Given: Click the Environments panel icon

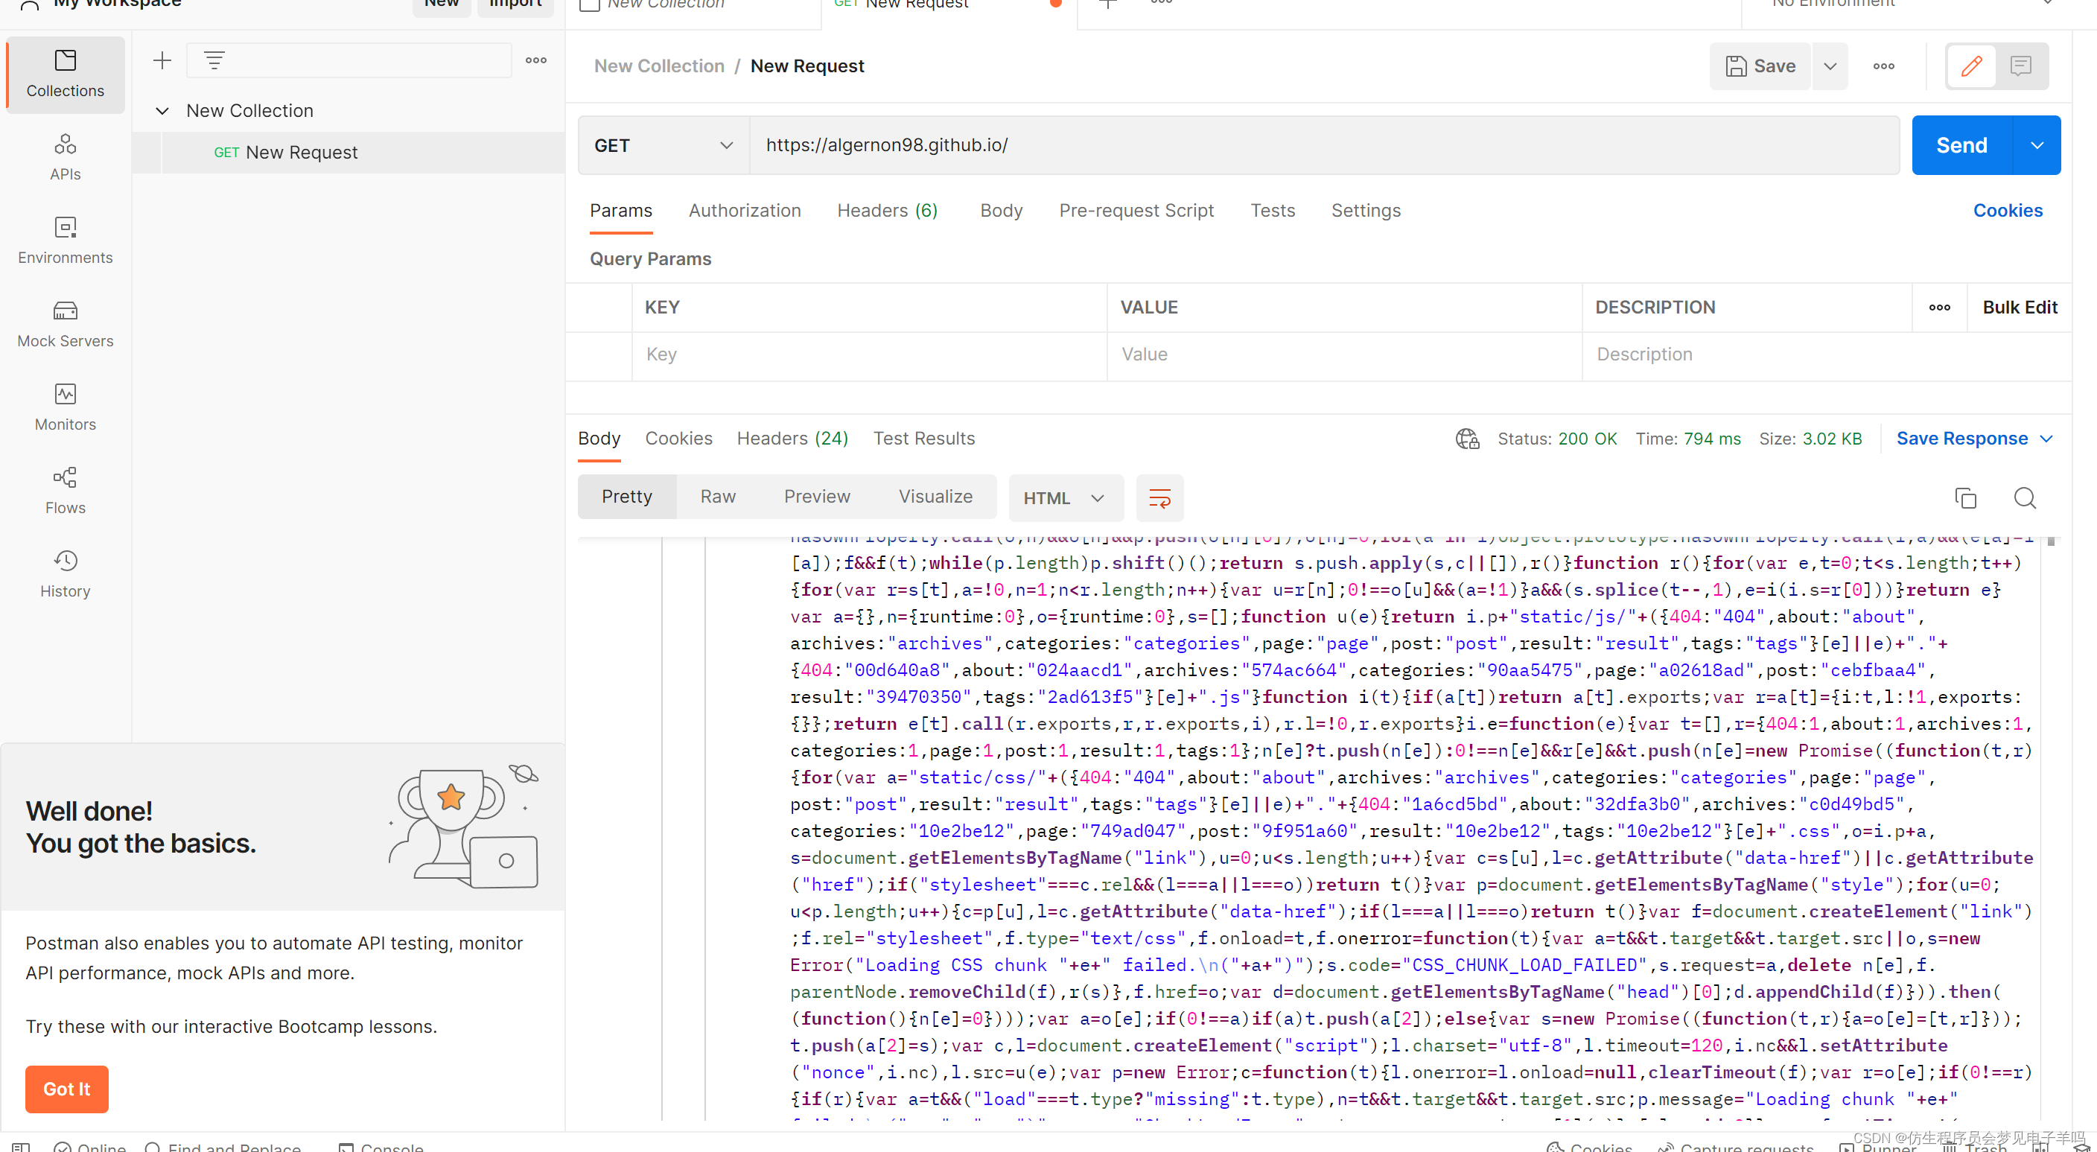Looking at the screenshot, I should pos(64,227).
